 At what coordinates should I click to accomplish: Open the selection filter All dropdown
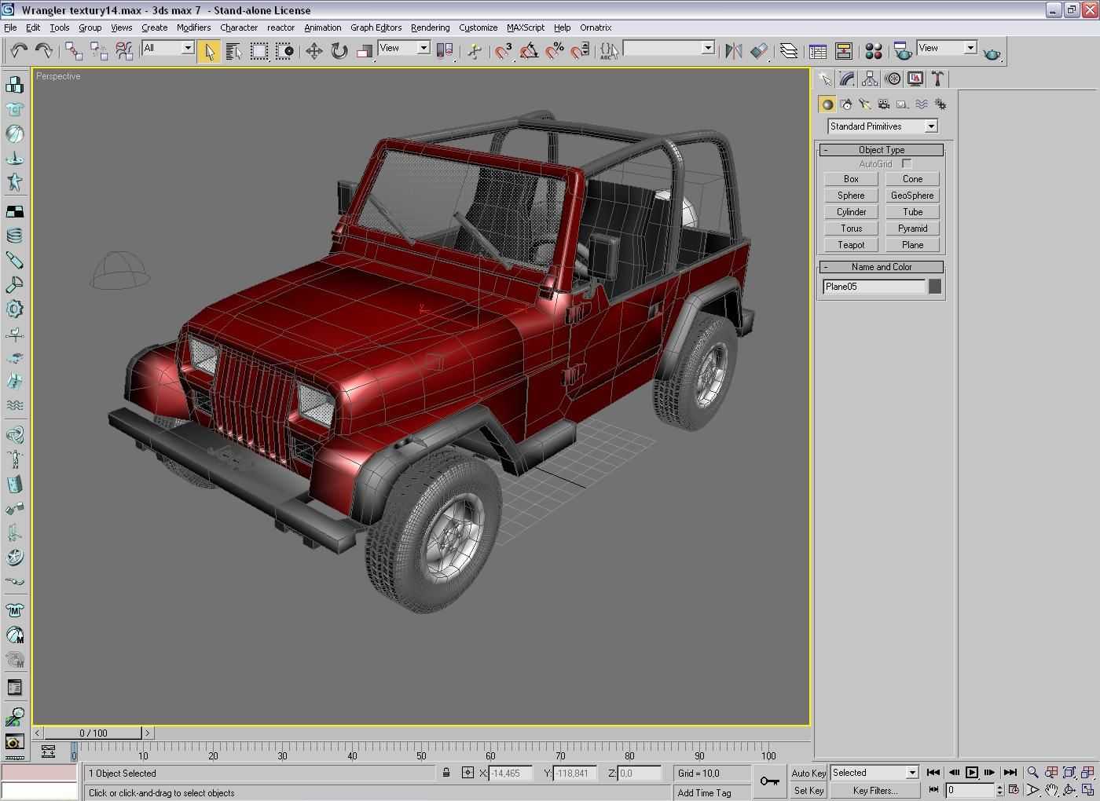pos(168,48)
